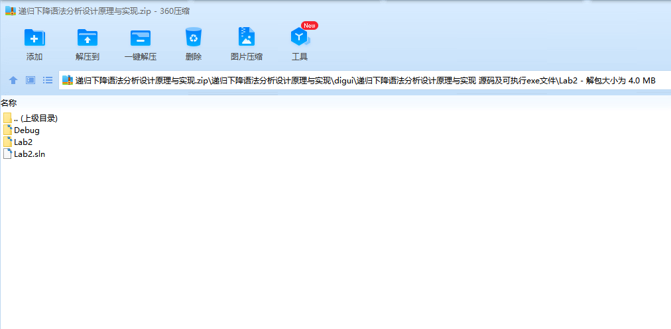
Task: Click the parent directory folder icon
Action: point(7,118)
